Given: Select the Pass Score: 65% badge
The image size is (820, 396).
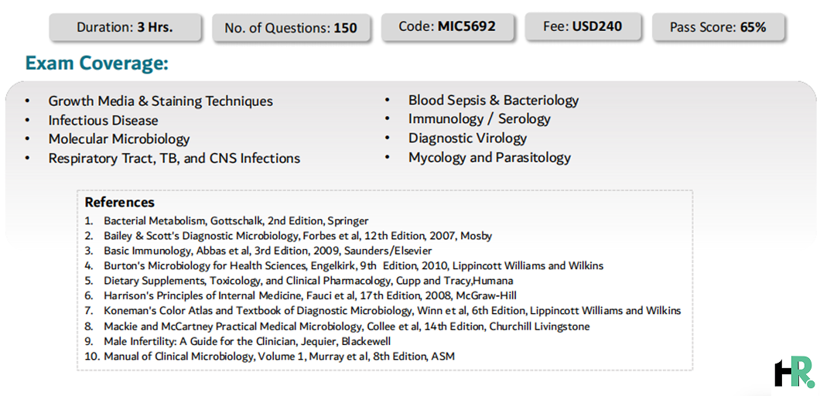Looking at the screenshot, I should pyautogui.click(x=718, y=27).
